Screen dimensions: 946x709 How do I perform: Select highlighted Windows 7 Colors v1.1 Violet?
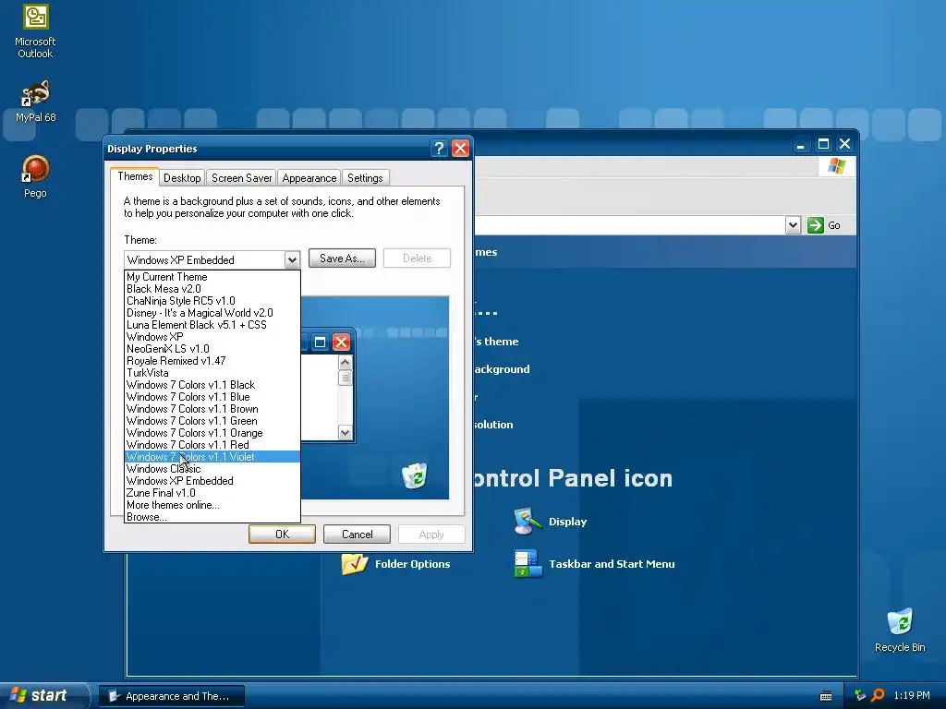coord(212,457)
